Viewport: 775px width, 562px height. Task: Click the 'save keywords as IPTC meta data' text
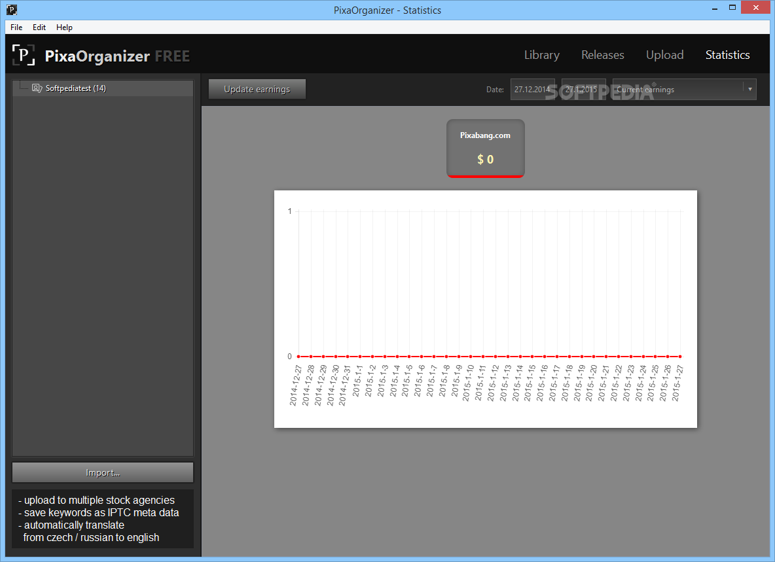tap(101, 513)
